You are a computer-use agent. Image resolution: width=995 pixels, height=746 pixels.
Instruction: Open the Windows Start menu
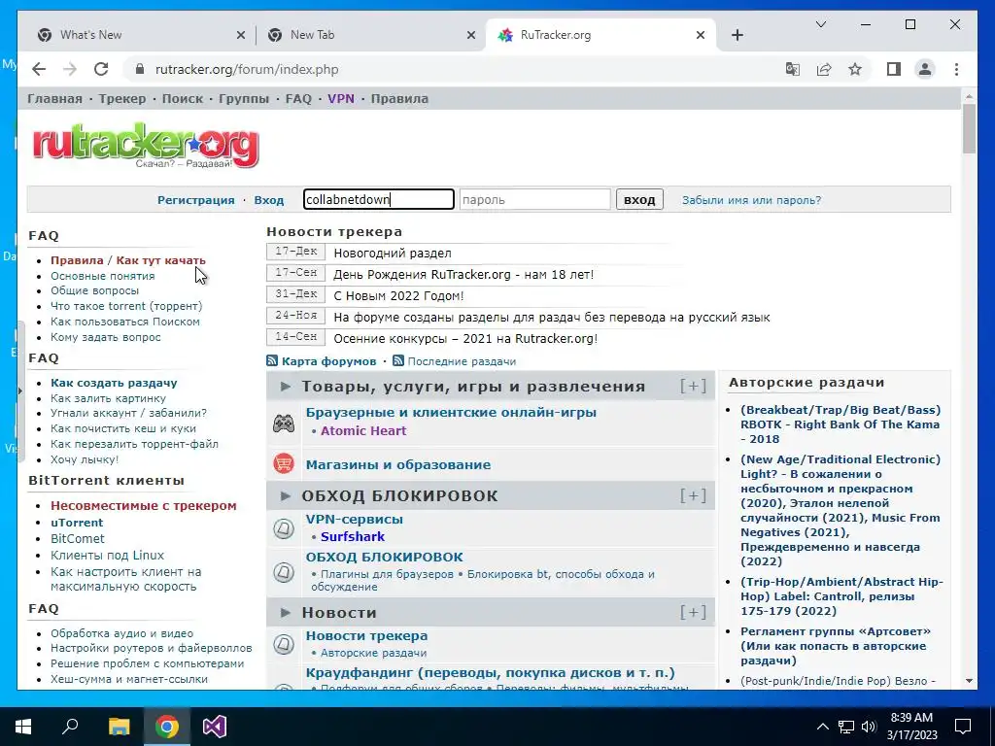point(23,727)
